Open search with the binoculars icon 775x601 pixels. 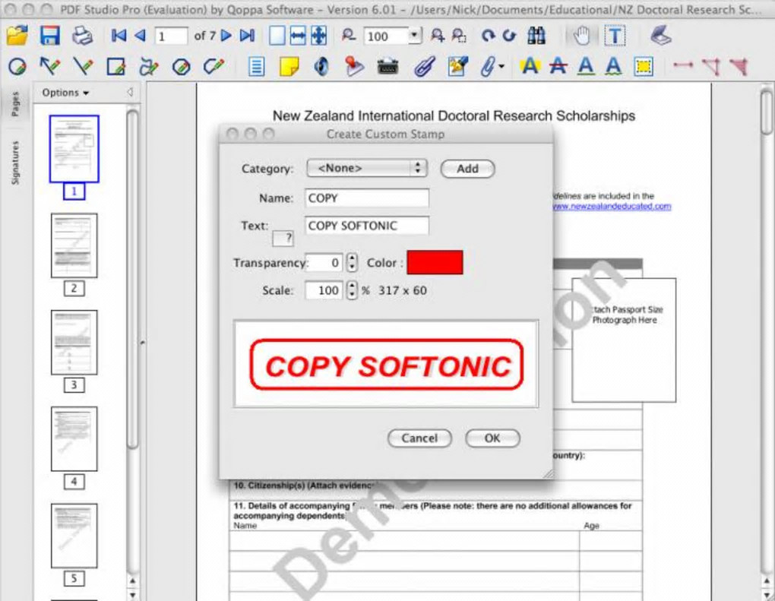click(x=536, y=36)
